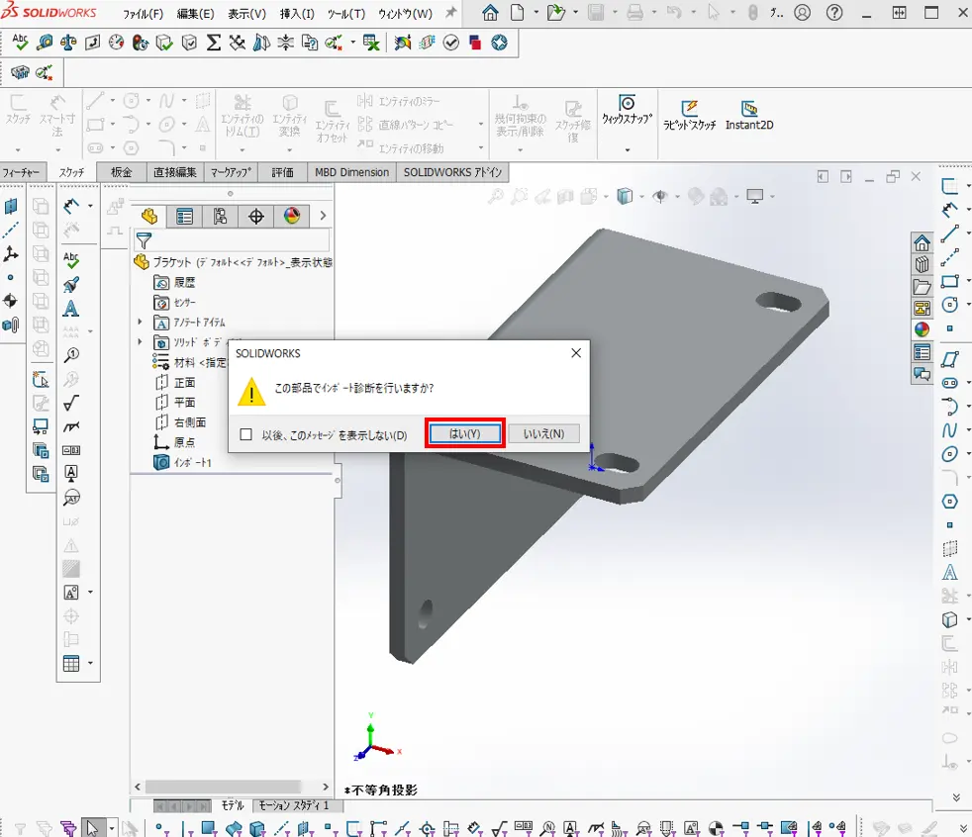Open the Appearances icon in right task pane
This screenshot has width=972, height=837.
(922, 330)
